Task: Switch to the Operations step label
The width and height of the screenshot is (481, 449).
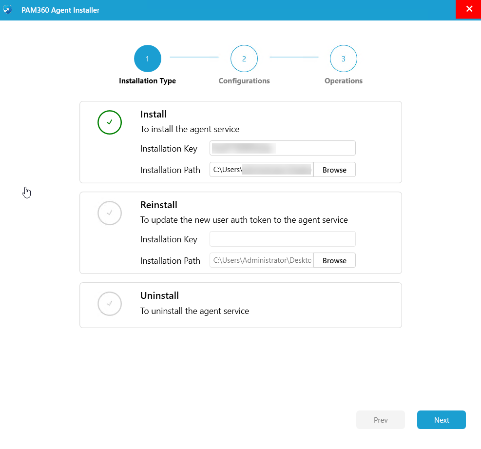Action: coord(343,81)
